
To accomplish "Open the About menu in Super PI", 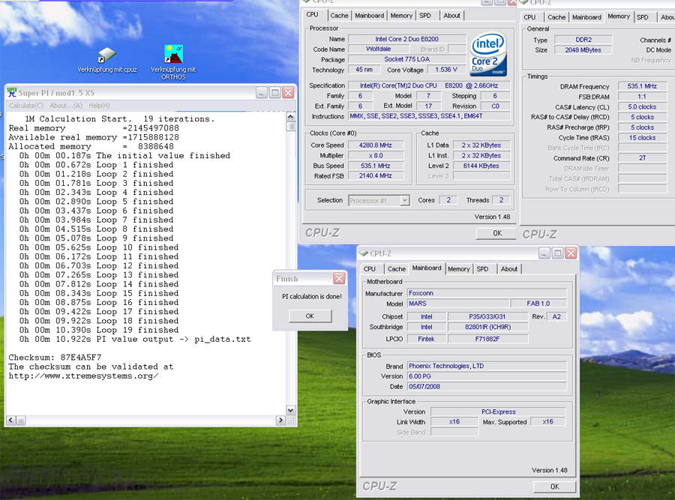I will tap(66, 106).
